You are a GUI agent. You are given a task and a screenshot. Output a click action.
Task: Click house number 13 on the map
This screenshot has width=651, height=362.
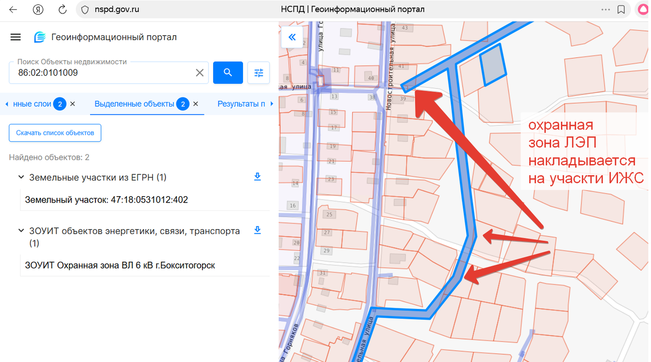[334, 96]
